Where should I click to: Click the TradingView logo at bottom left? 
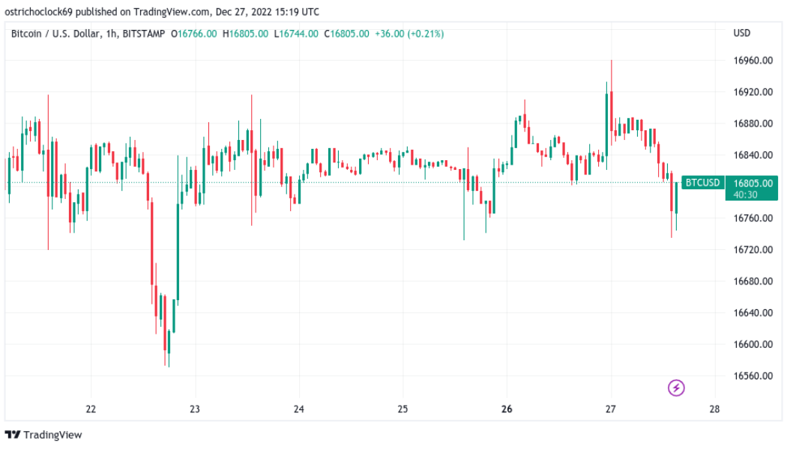43,435
